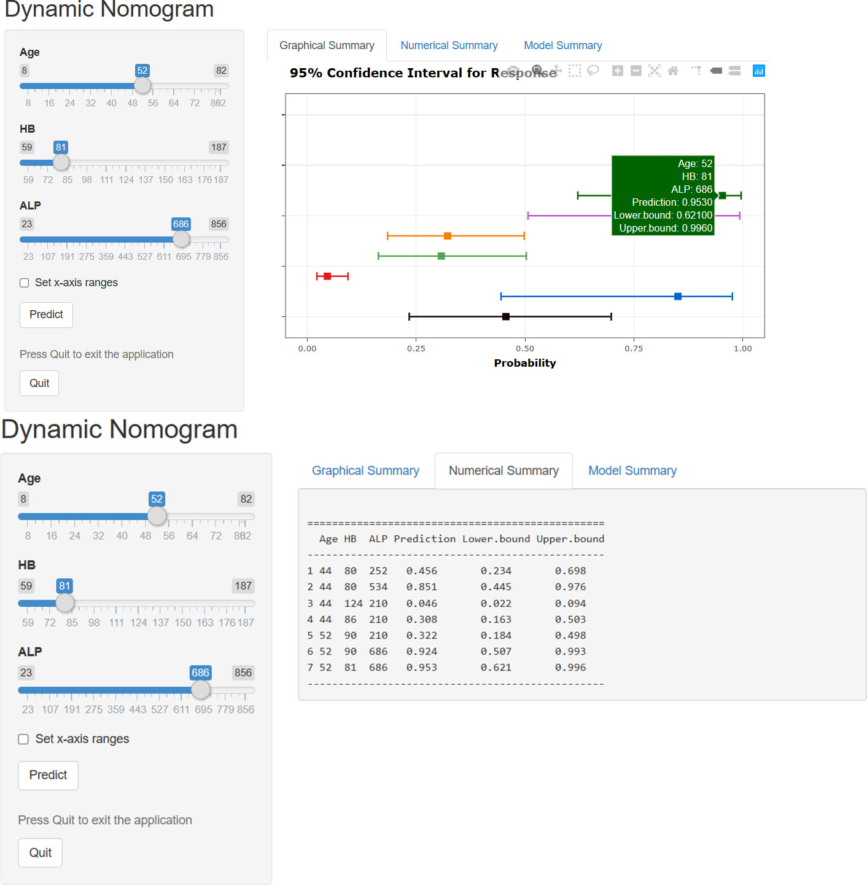This screenshot has width=867, height=885.
Task: Click Predict button beside the results table
Action: pos(48,775)
